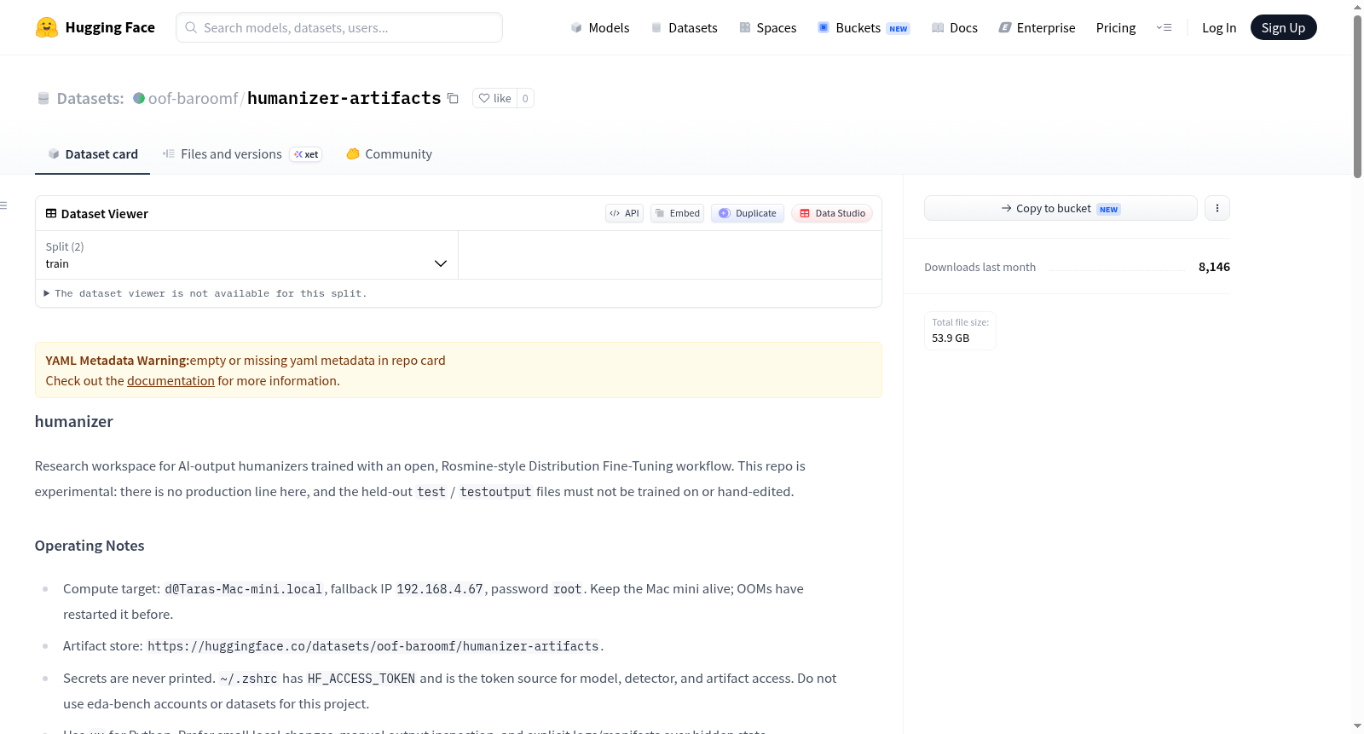
Task: Click the 192.168.4.67 IP text
Action: click(440, 589)
